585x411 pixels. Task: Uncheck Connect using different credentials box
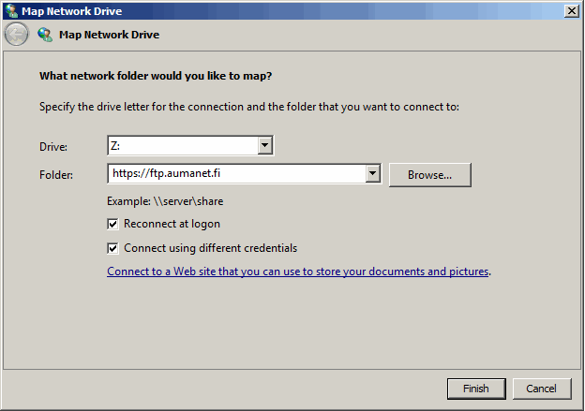tap(112, 248)
